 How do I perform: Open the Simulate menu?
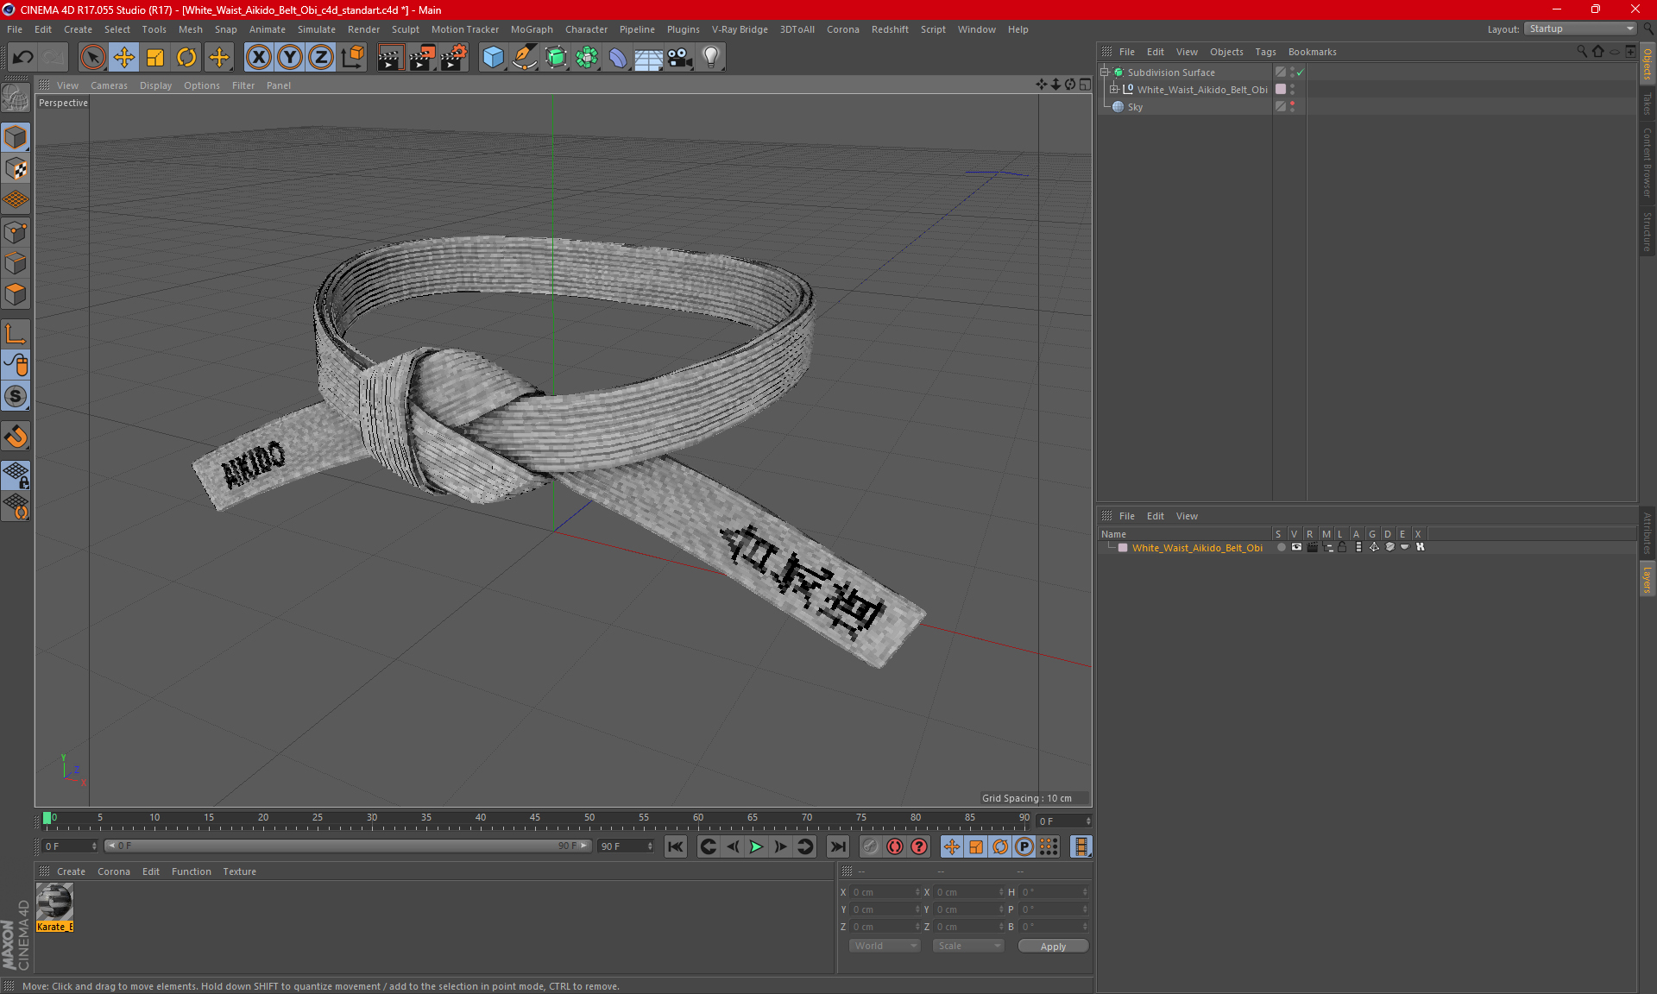pyautogui.click(x=317, y=29)
